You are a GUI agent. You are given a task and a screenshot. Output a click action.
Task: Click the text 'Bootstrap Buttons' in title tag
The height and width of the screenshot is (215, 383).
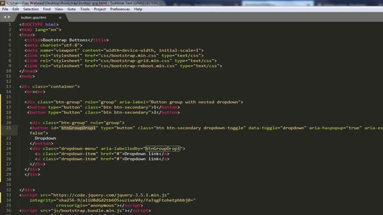click(x=65, y=40)
